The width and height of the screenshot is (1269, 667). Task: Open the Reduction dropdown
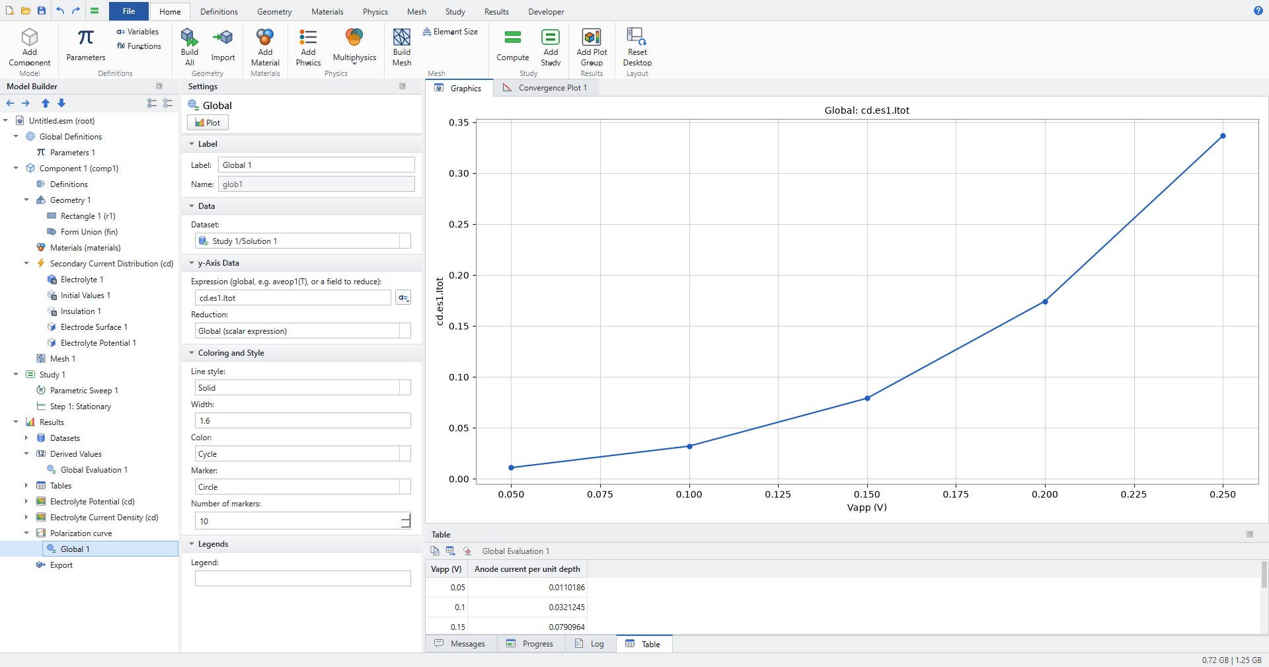(303, 331)
